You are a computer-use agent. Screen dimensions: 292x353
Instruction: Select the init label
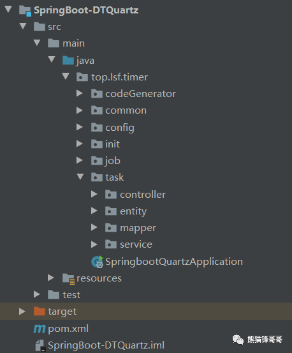click(113, 144)
